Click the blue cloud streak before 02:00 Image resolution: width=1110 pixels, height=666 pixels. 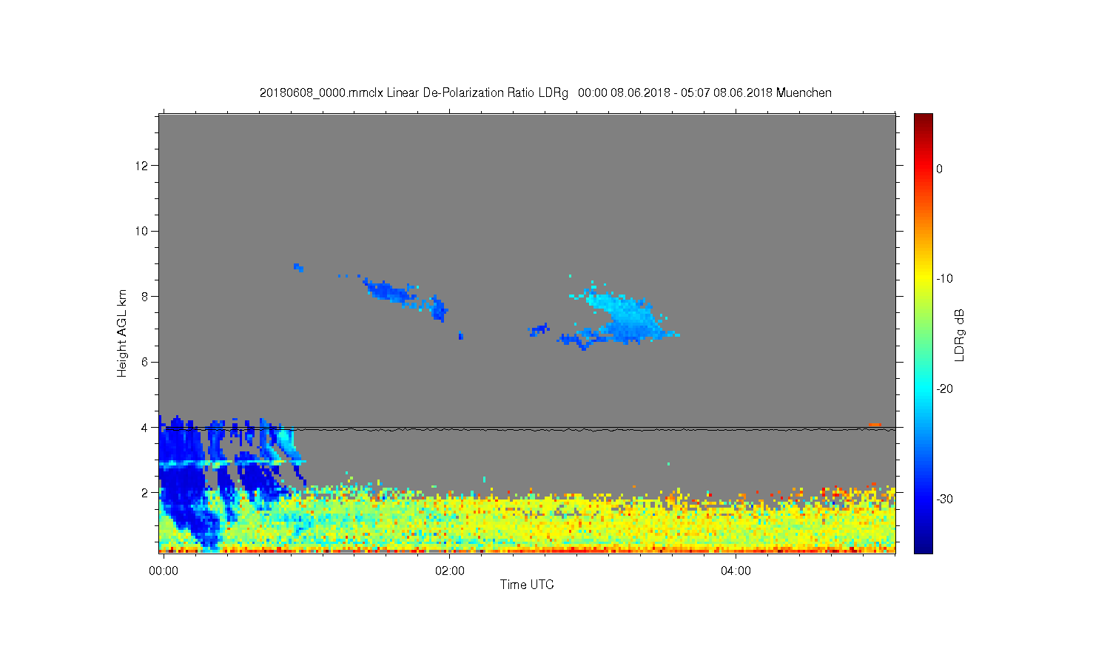pyautogui.click(x=406, y=297)
